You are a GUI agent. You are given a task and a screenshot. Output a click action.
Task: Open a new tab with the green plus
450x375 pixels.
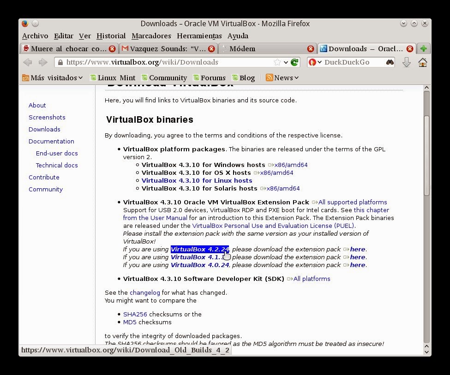[424, 48]
